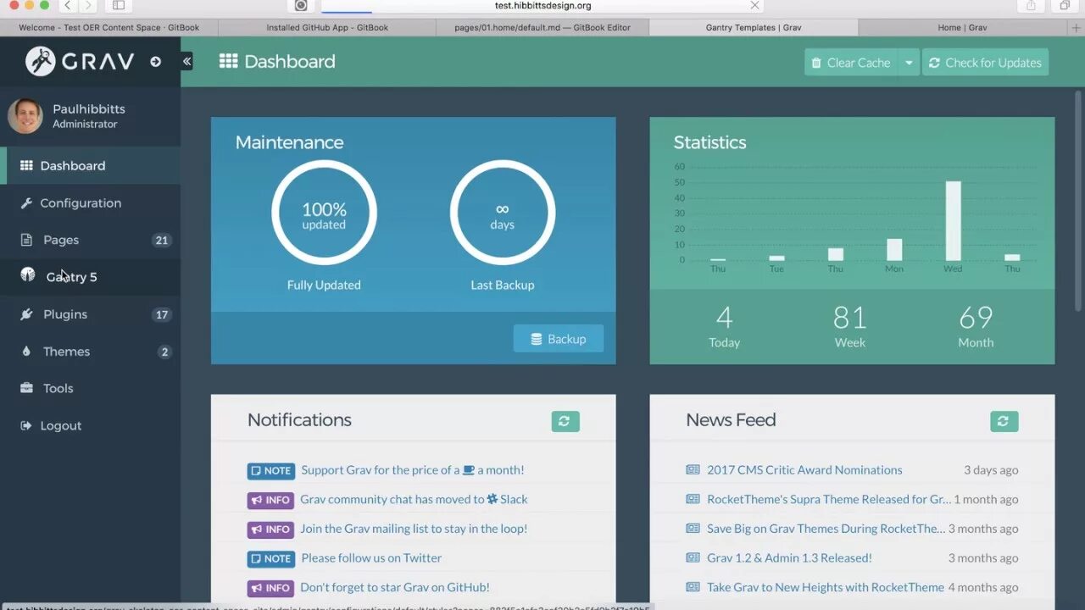Click the Mon bar in Statistics chart
Viewport: 1085px width, 610px height.
(894, 250)
